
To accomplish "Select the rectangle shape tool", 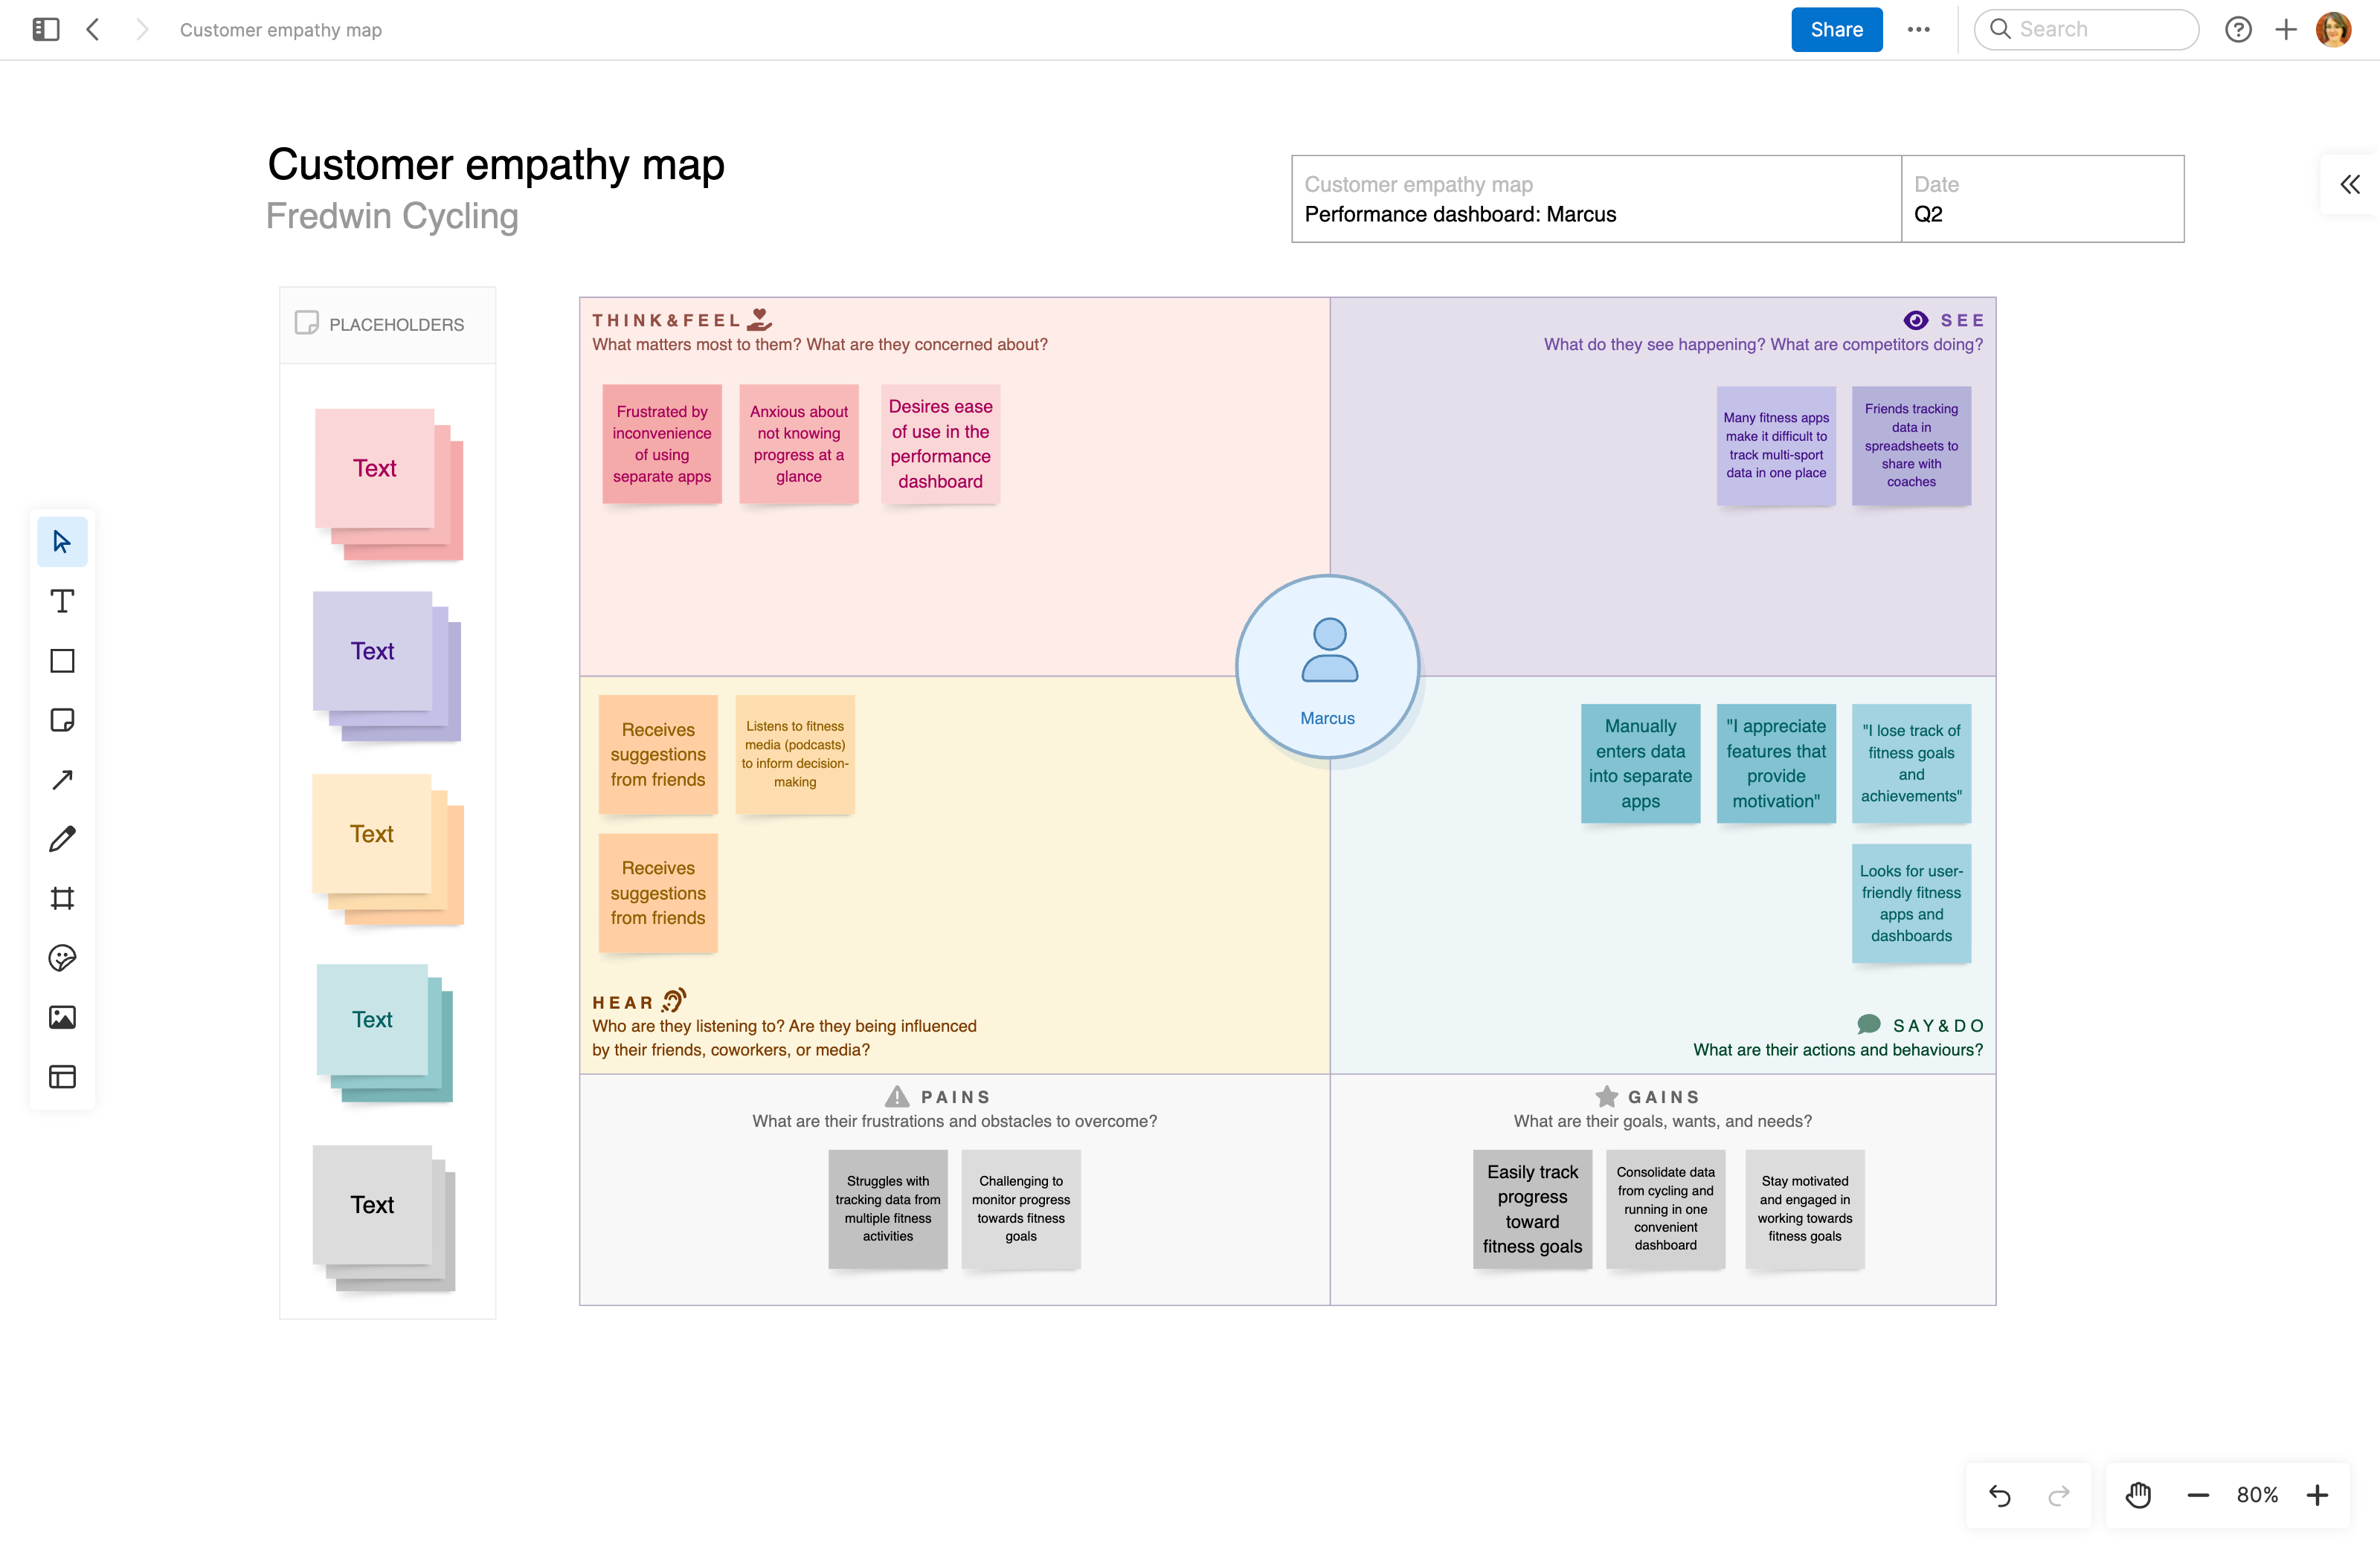I will 62,661.
